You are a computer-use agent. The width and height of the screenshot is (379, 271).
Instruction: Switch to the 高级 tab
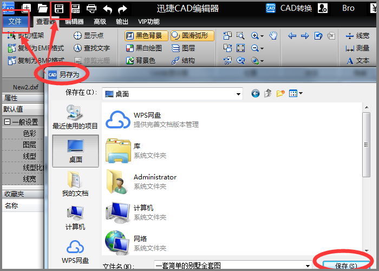(x=100, y=22)
